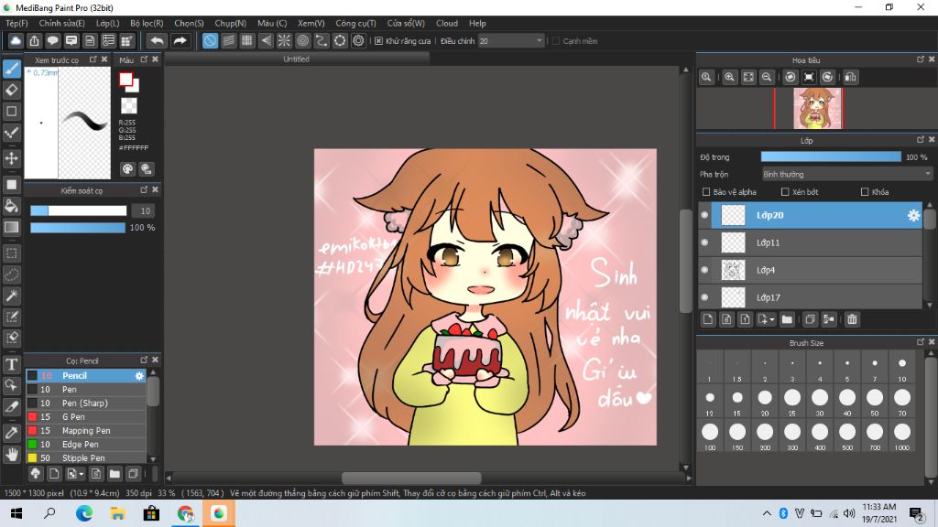This screenshot has width=938, height=527.
Task: Hide layer Lớp4
Action: pyautogui.click(x=704, y=270)
